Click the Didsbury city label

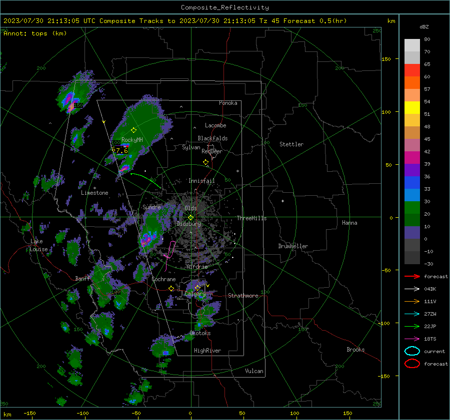(189, 224)
